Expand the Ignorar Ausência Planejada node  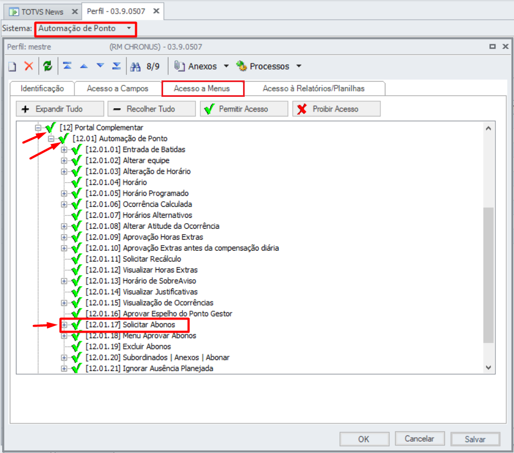(x=64, y=369)
